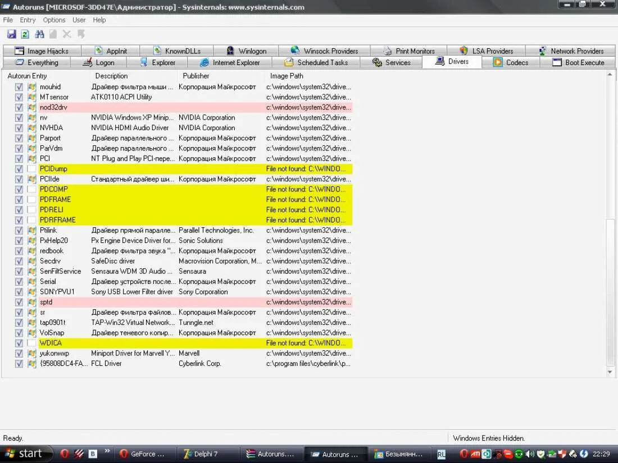618x463 pixels.
Task: Switch to the Logon tab
Action: 98,62
